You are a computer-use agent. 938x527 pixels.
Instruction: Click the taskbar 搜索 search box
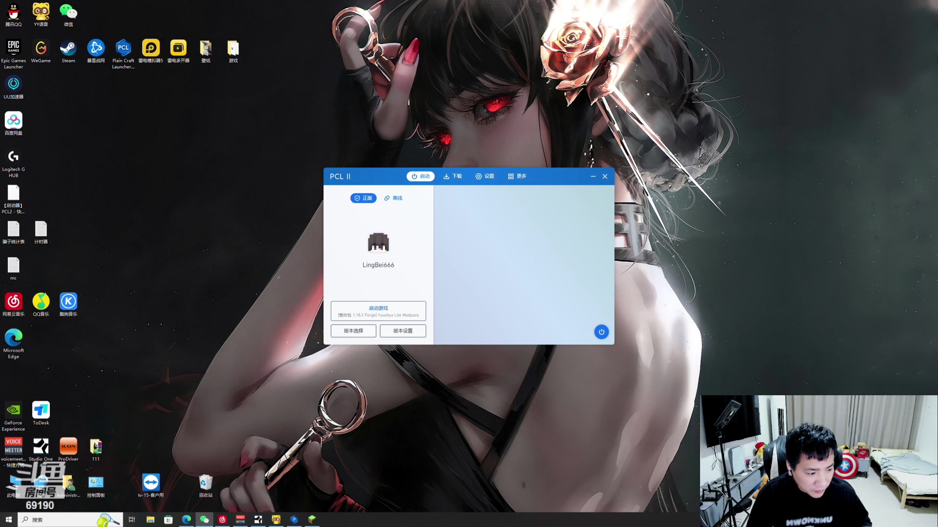70,520
